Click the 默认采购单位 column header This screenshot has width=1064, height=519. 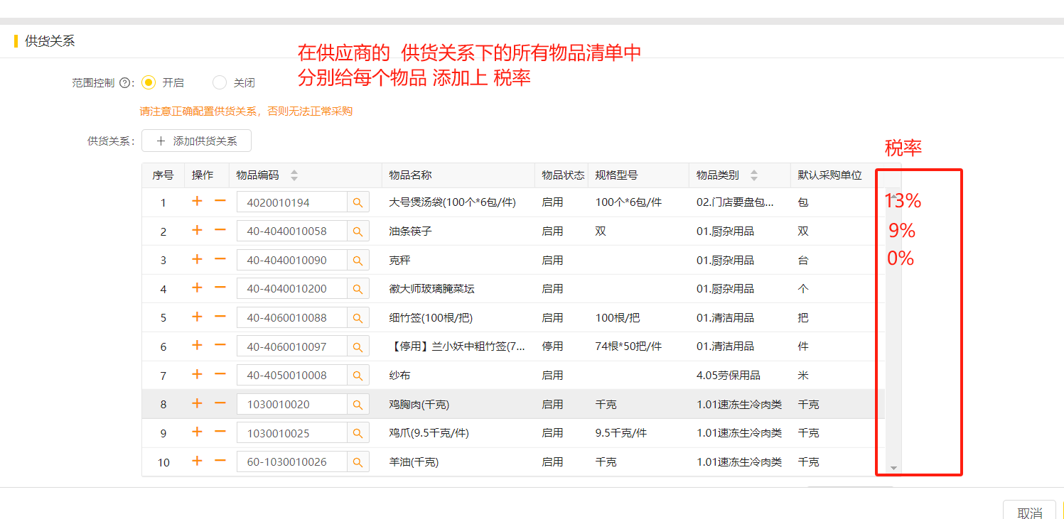[x=829, y=175]
